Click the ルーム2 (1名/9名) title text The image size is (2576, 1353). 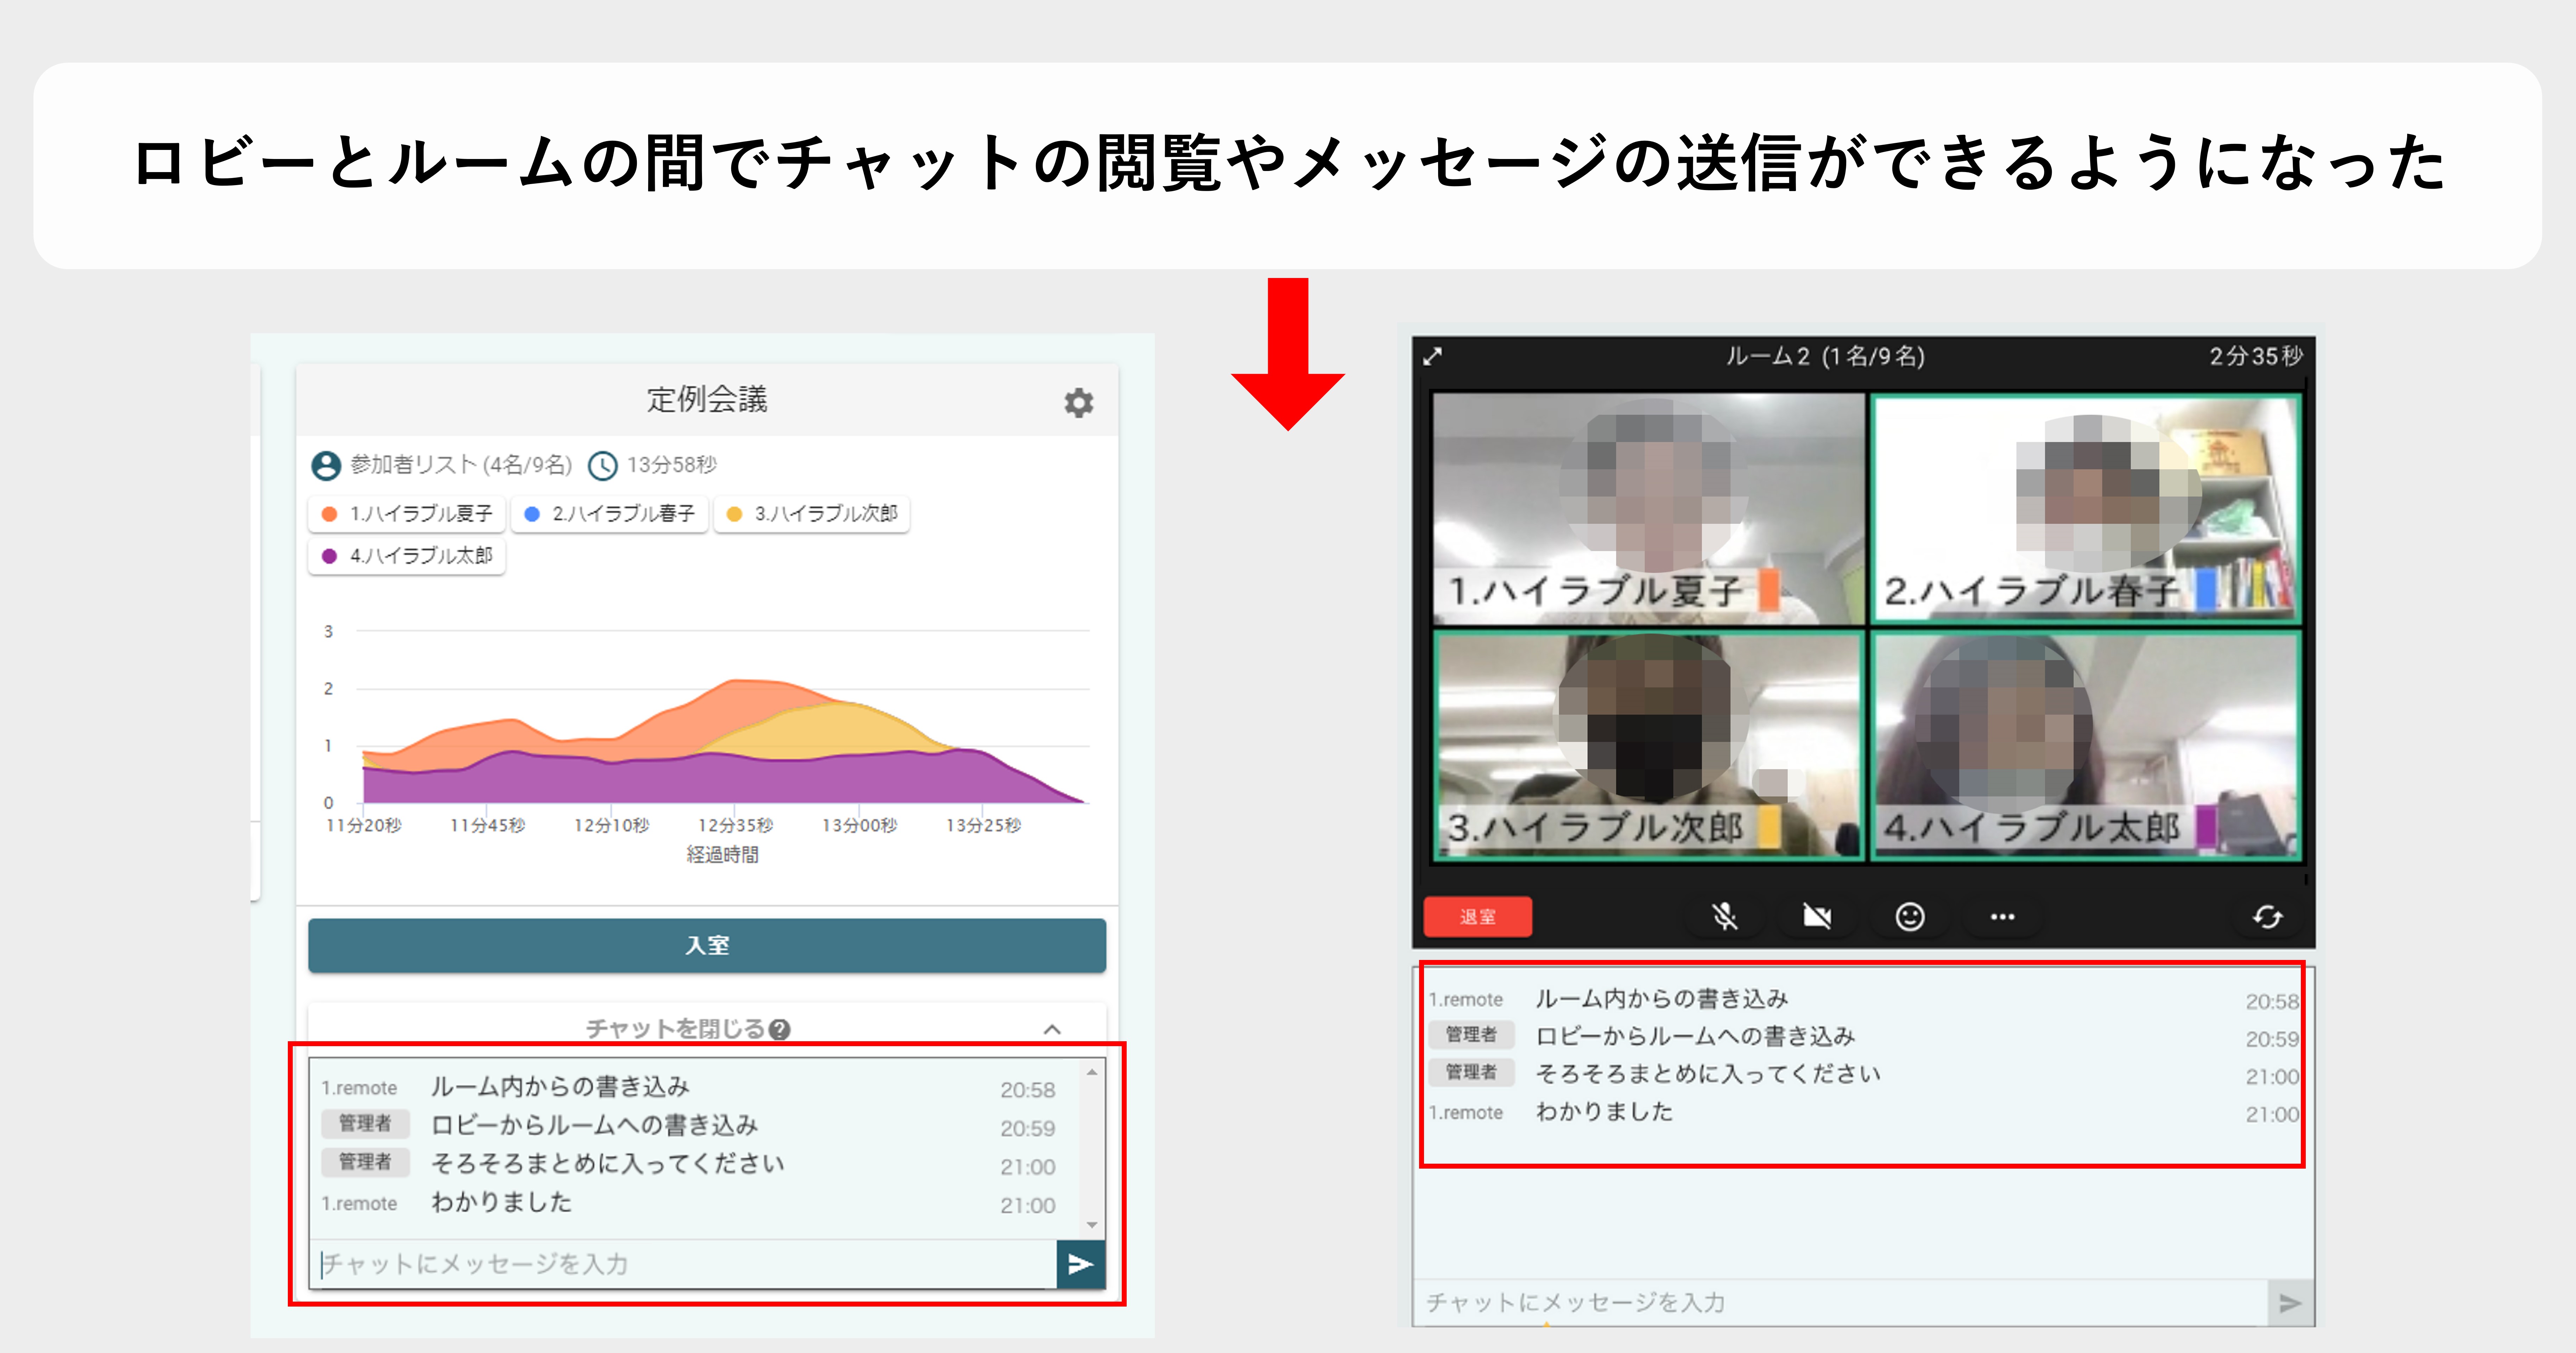[x=1826, y=357]
